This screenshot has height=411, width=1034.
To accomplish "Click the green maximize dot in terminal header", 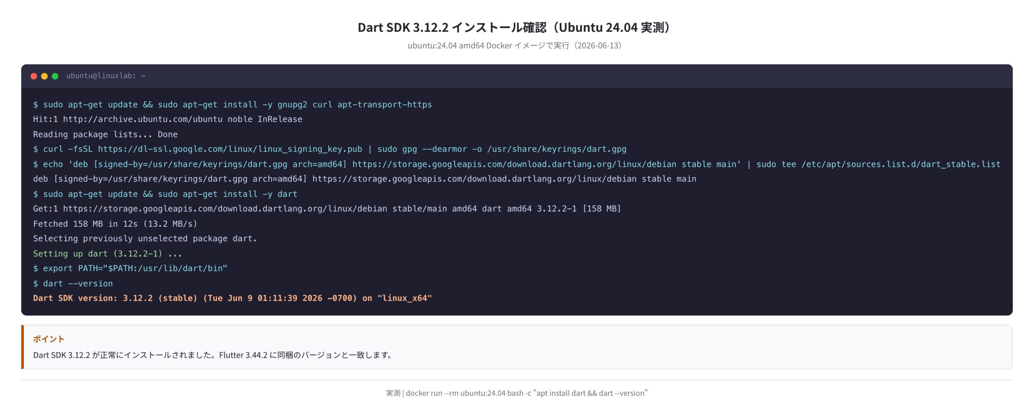I will (55, 76).
